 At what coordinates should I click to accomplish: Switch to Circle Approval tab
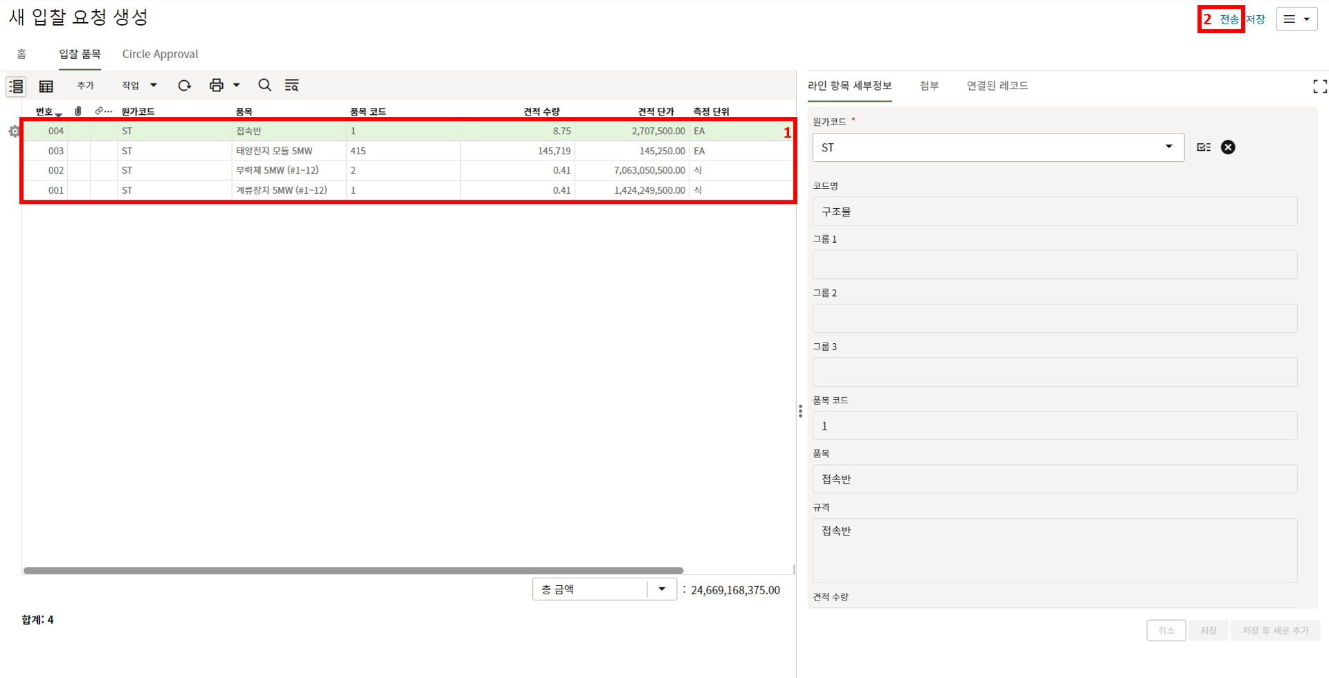point(160,54)
